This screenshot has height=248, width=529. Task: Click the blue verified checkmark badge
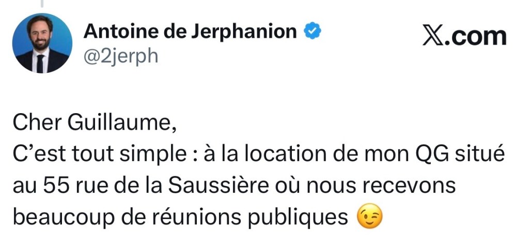pos(313,33)
